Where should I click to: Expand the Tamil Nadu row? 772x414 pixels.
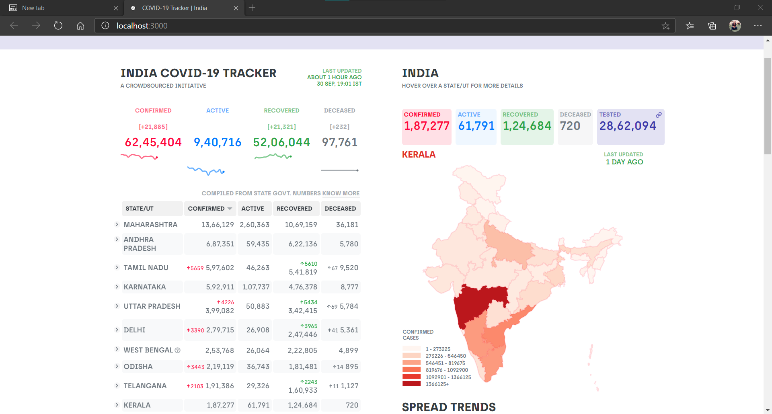(x=117, y=267)
